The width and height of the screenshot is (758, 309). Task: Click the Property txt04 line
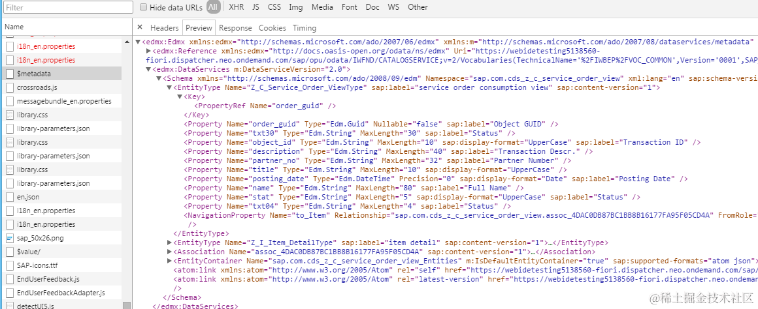pos(347,206)
